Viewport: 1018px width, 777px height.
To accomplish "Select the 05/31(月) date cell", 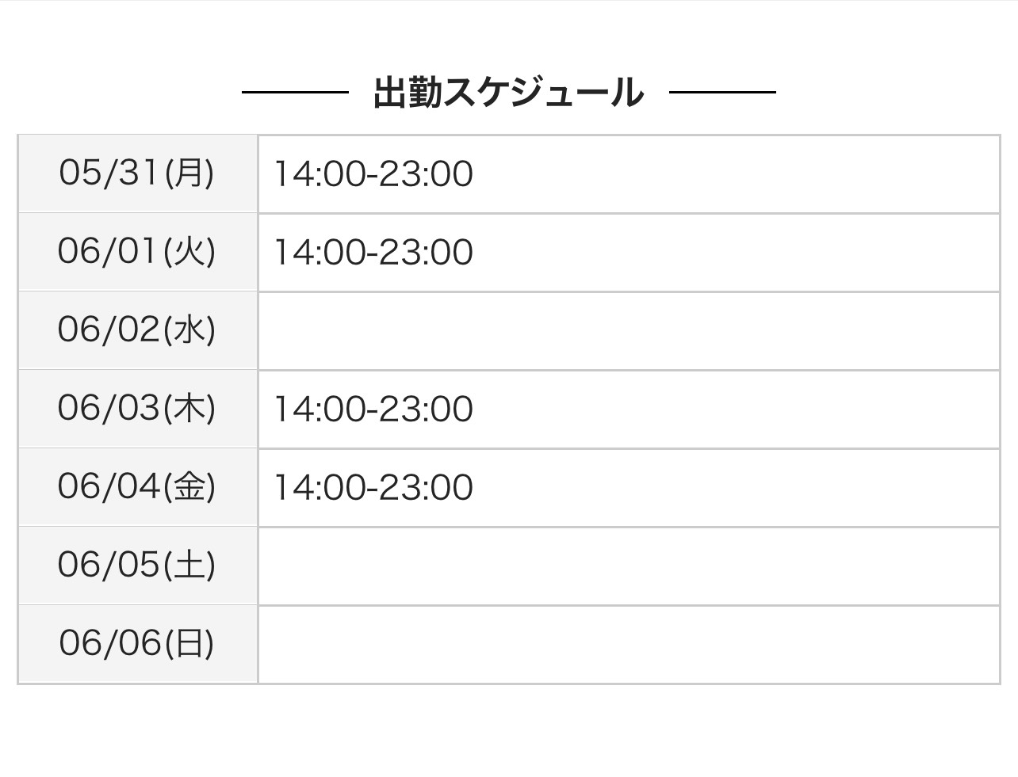I will tap(137, 173).
